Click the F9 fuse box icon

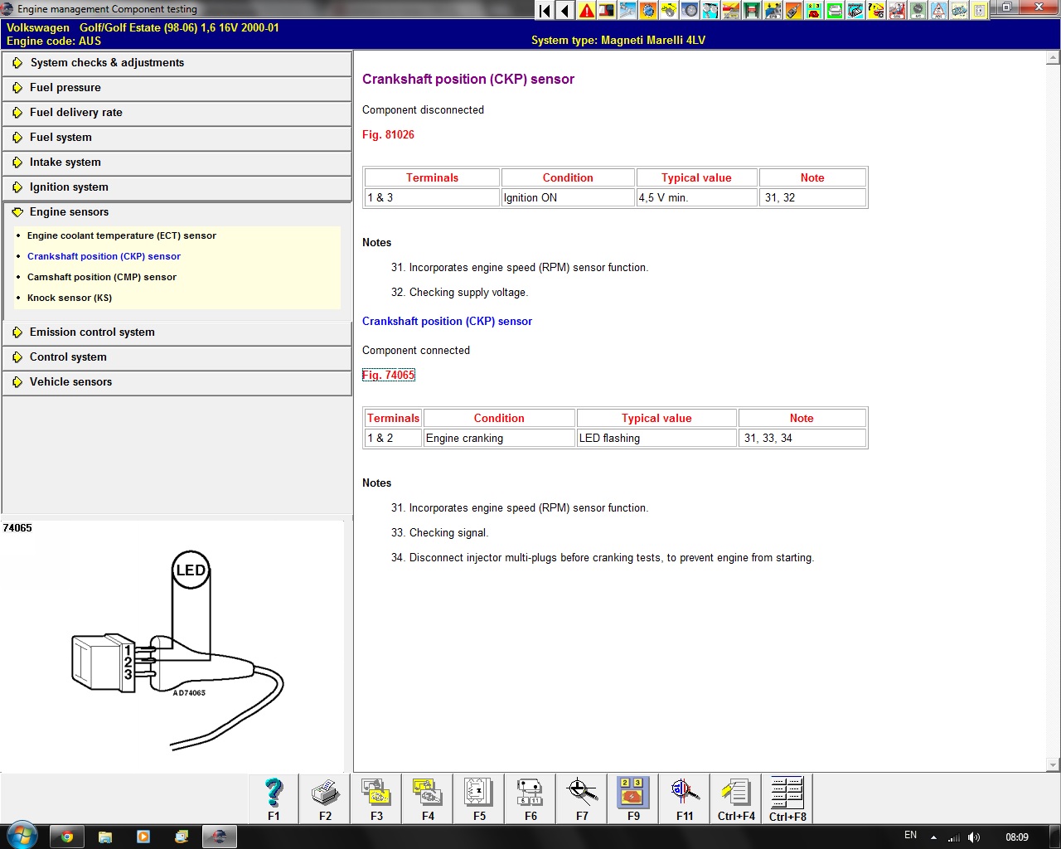click(x=633, y=798)
